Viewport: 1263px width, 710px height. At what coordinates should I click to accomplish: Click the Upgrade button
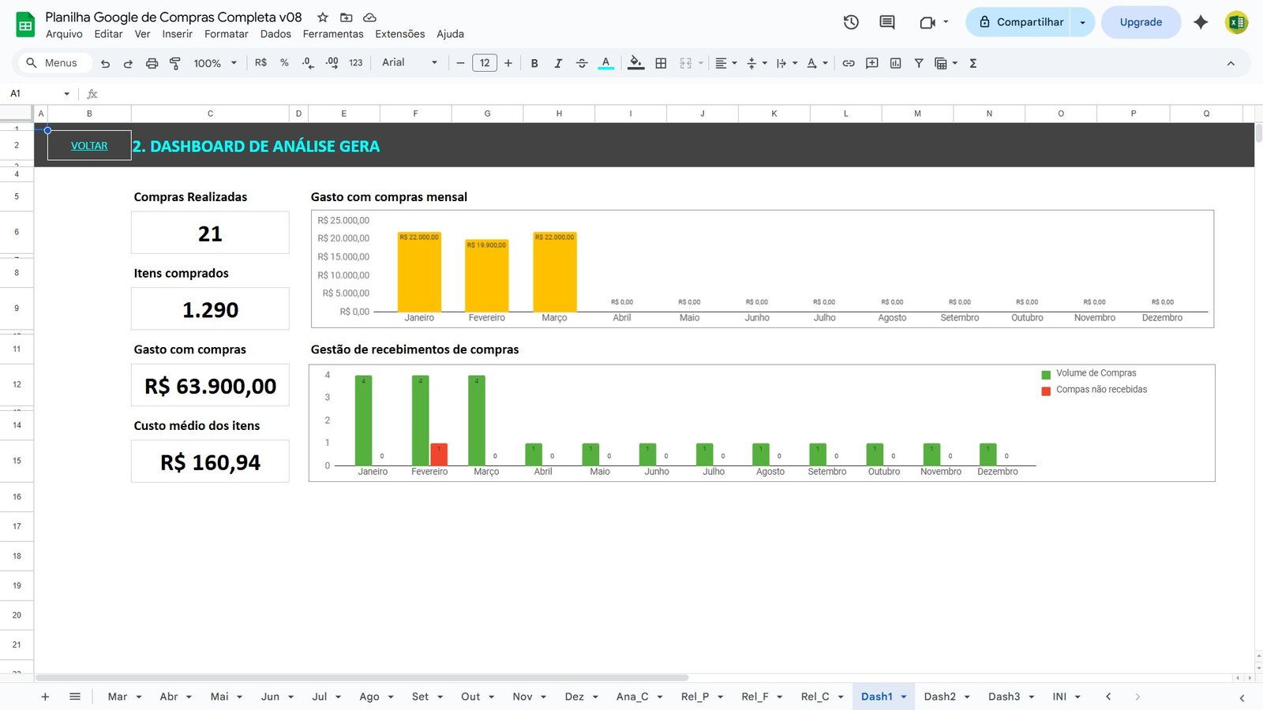pos(1140,22)
